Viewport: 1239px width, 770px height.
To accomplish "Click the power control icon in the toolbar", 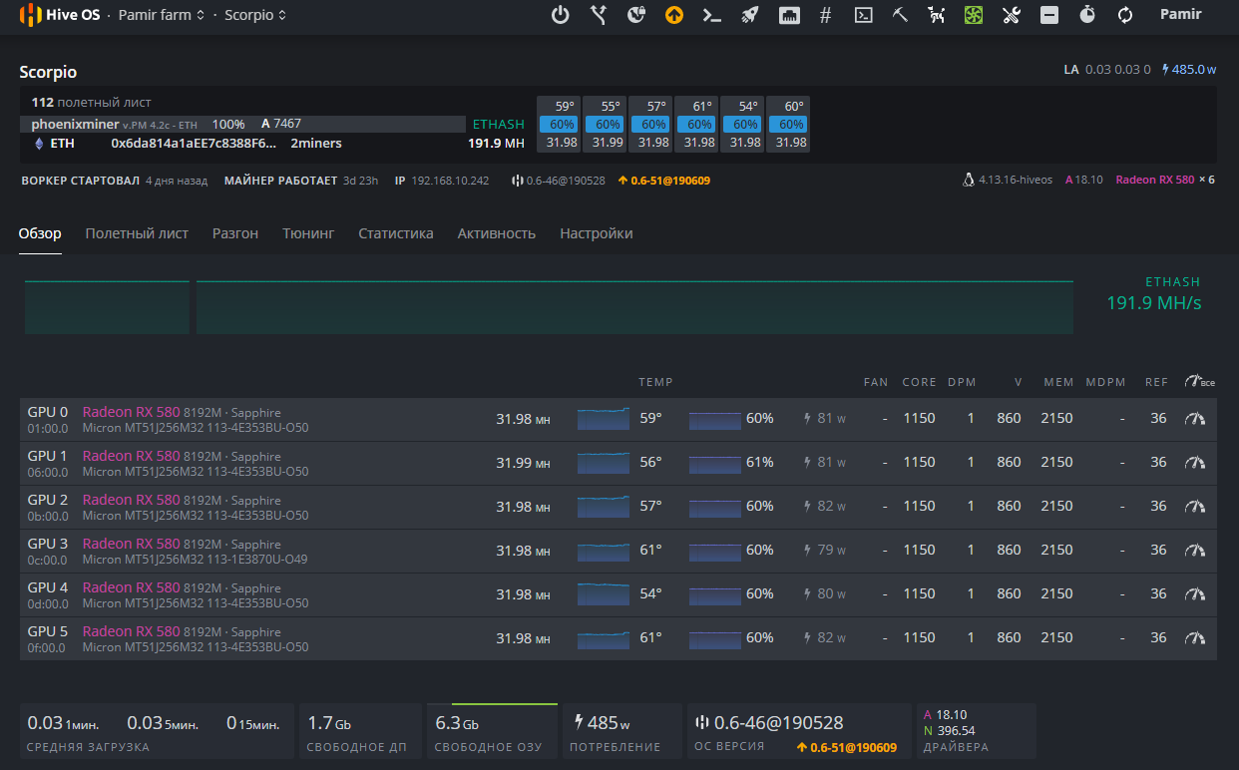I will tap(561, 15).
